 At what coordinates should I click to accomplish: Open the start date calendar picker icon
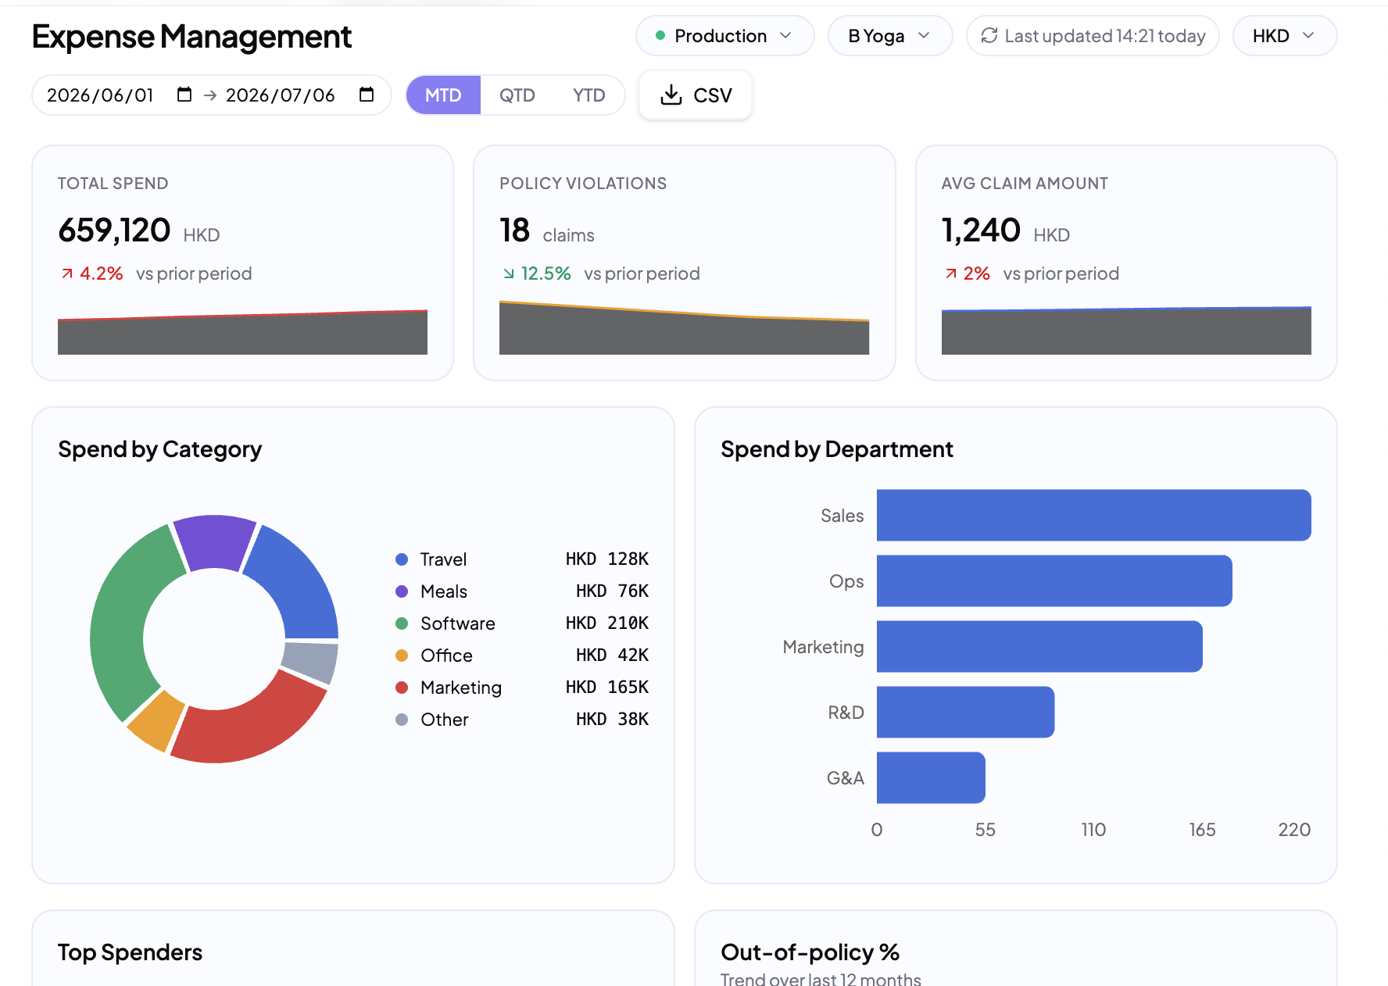coord(184,95)
